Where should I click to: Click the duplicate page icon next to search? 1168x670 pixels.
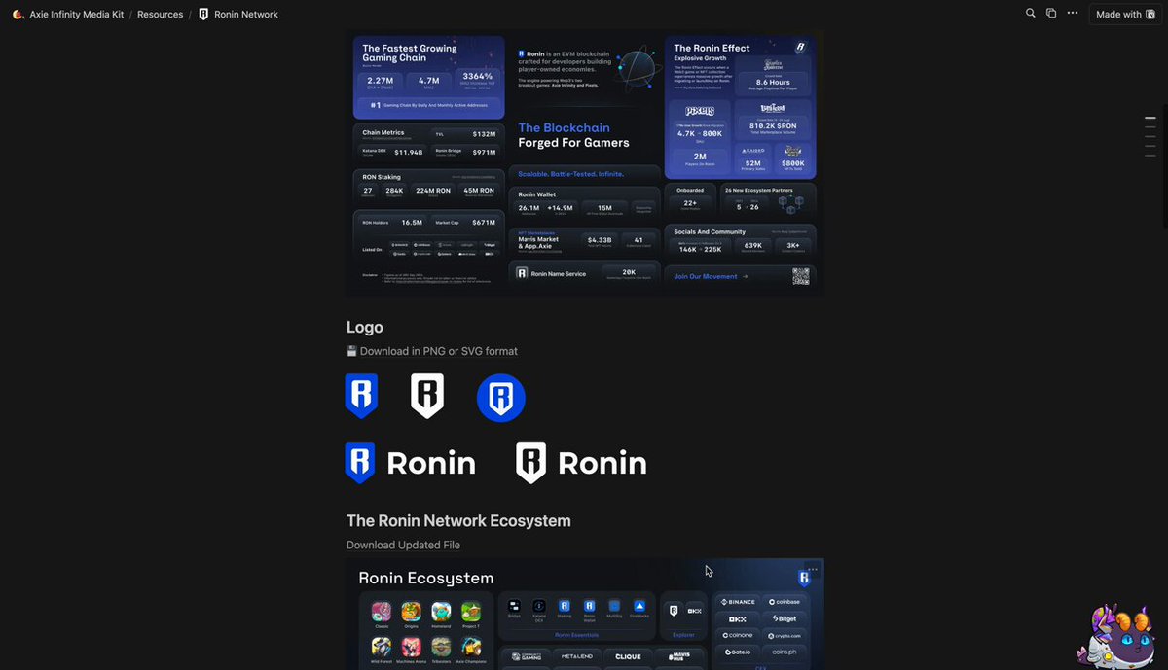pyautogui.click(x=1052, y=13)
